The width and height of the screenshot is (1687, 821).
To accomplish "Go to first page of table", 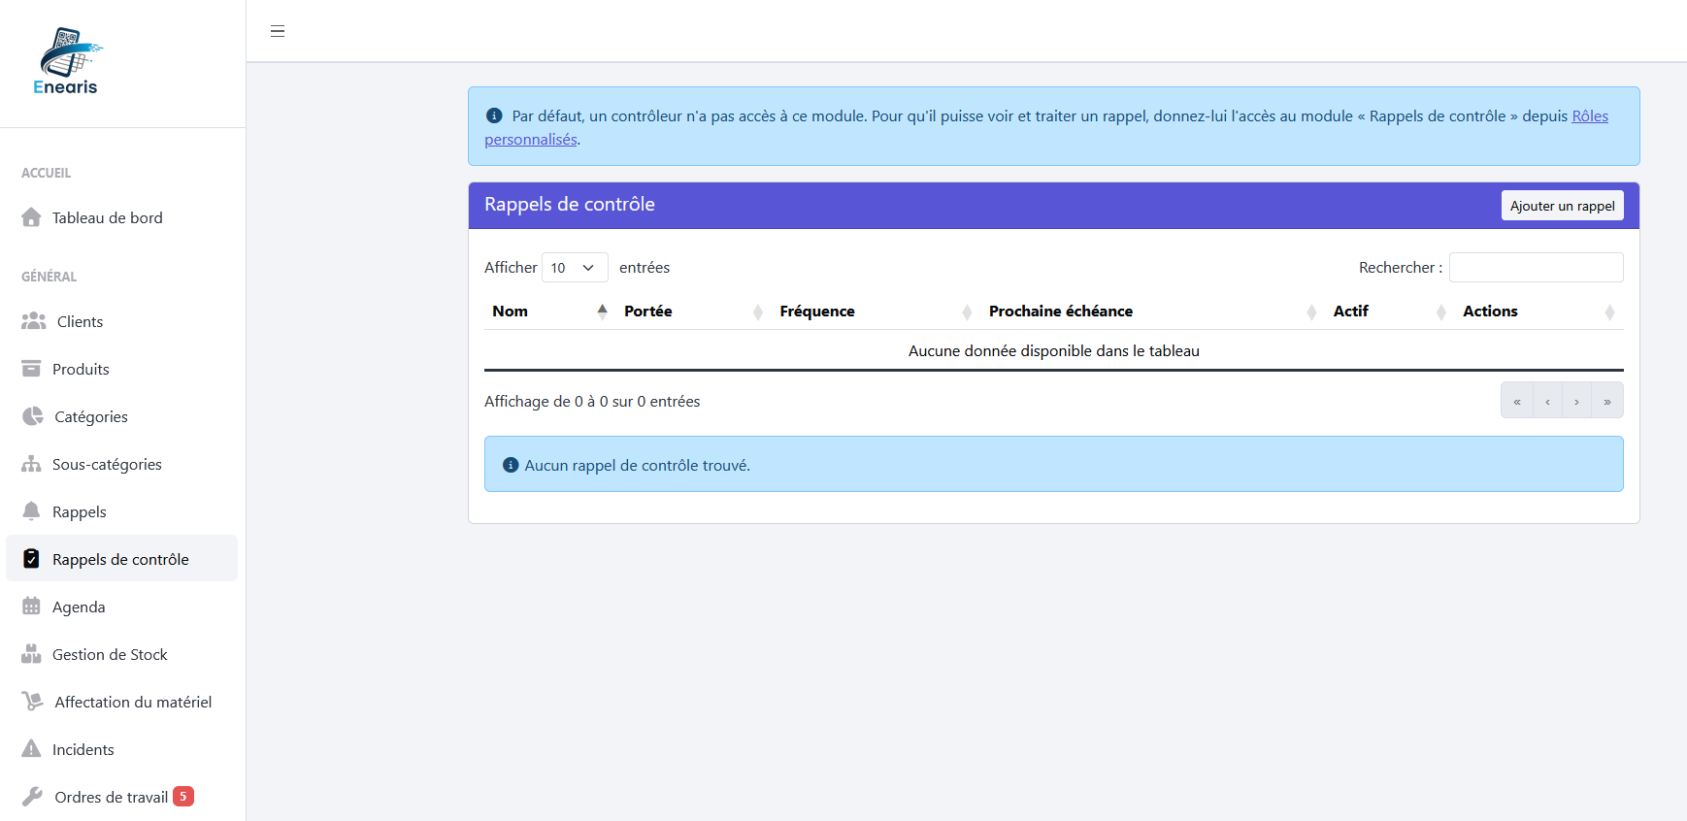I will click(x=1517, y=401).
